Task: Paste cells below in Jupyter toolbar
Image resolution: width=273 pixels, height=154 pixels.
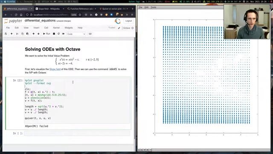Action: click(27, 34)
